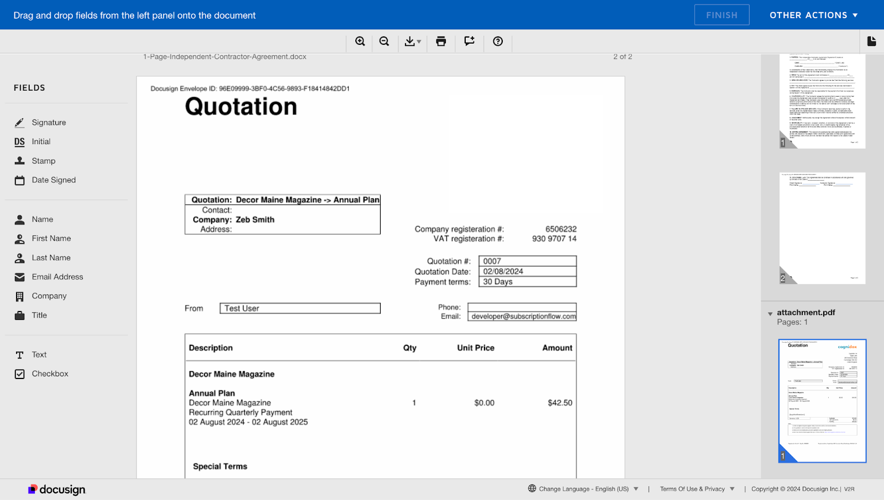Open the Change Language dropdown

tap(588, 489)
